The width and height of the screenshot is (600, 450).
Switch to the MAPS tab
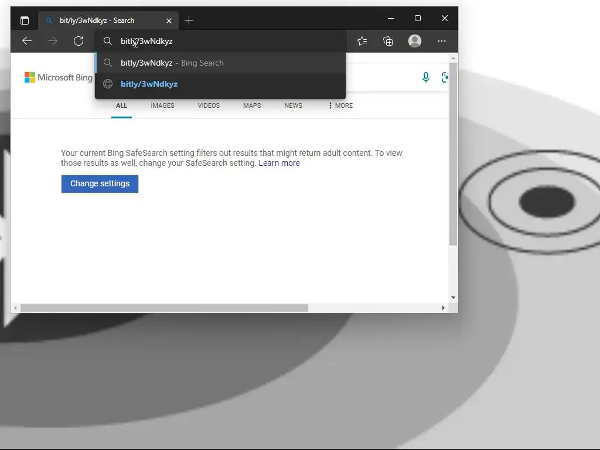point(252,105)
